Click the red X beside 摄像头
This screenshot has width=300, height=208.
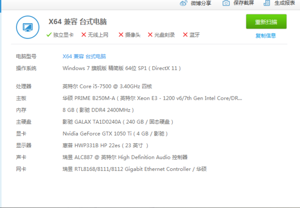click(121, 35)
